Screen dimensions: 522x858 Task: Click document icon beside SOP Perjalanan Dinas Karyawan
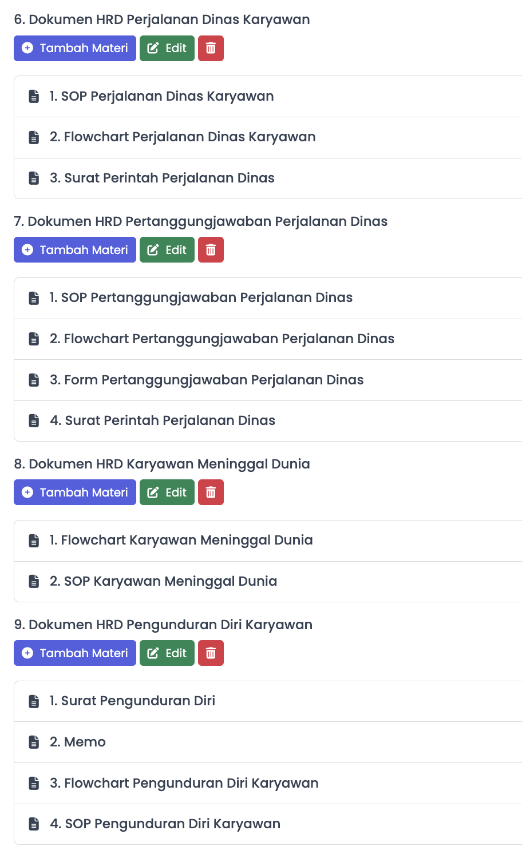pos(34,96)
